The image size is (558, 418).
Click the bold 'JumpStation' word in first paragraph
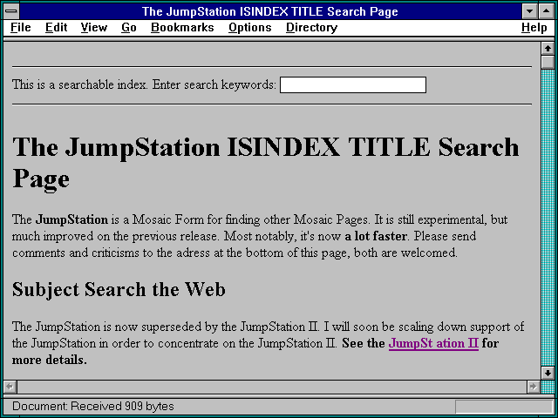pos(71,219)
